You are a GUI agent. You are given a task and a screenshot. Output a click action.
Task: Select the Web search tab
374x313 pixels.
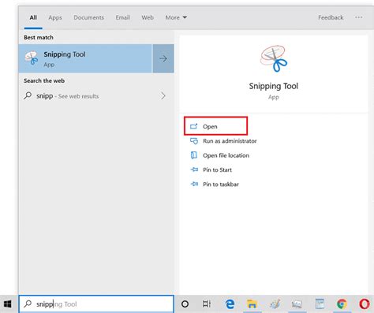coord(148,17)
